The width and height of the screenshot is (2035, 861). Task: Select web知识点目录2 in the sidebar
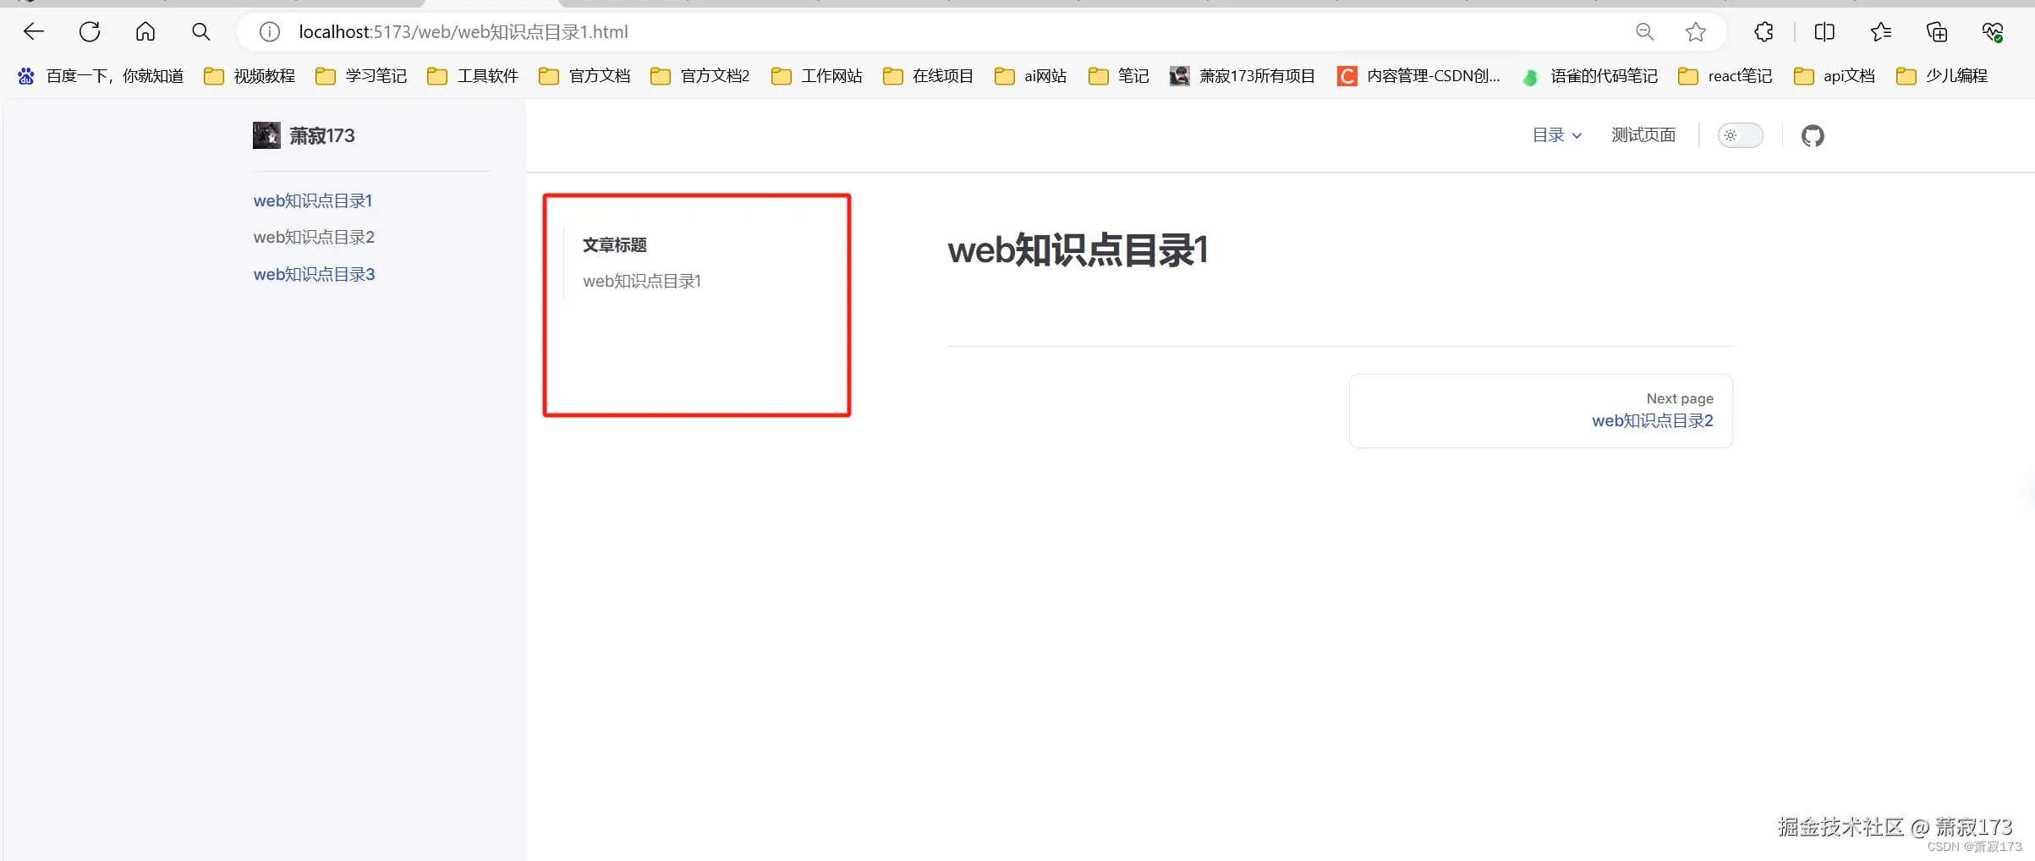314,238
